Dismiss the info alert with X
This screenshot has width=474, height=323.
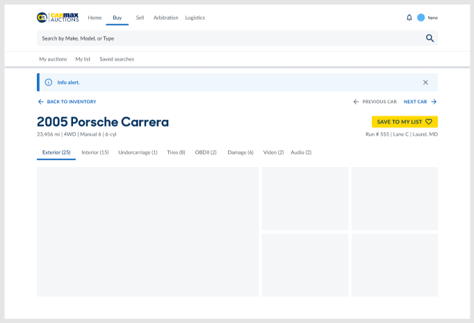(425, 82)
